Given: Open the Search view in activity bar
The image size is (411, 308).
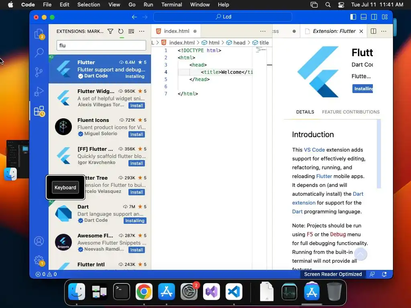Looking at the screenshot, I should [39, 53].
